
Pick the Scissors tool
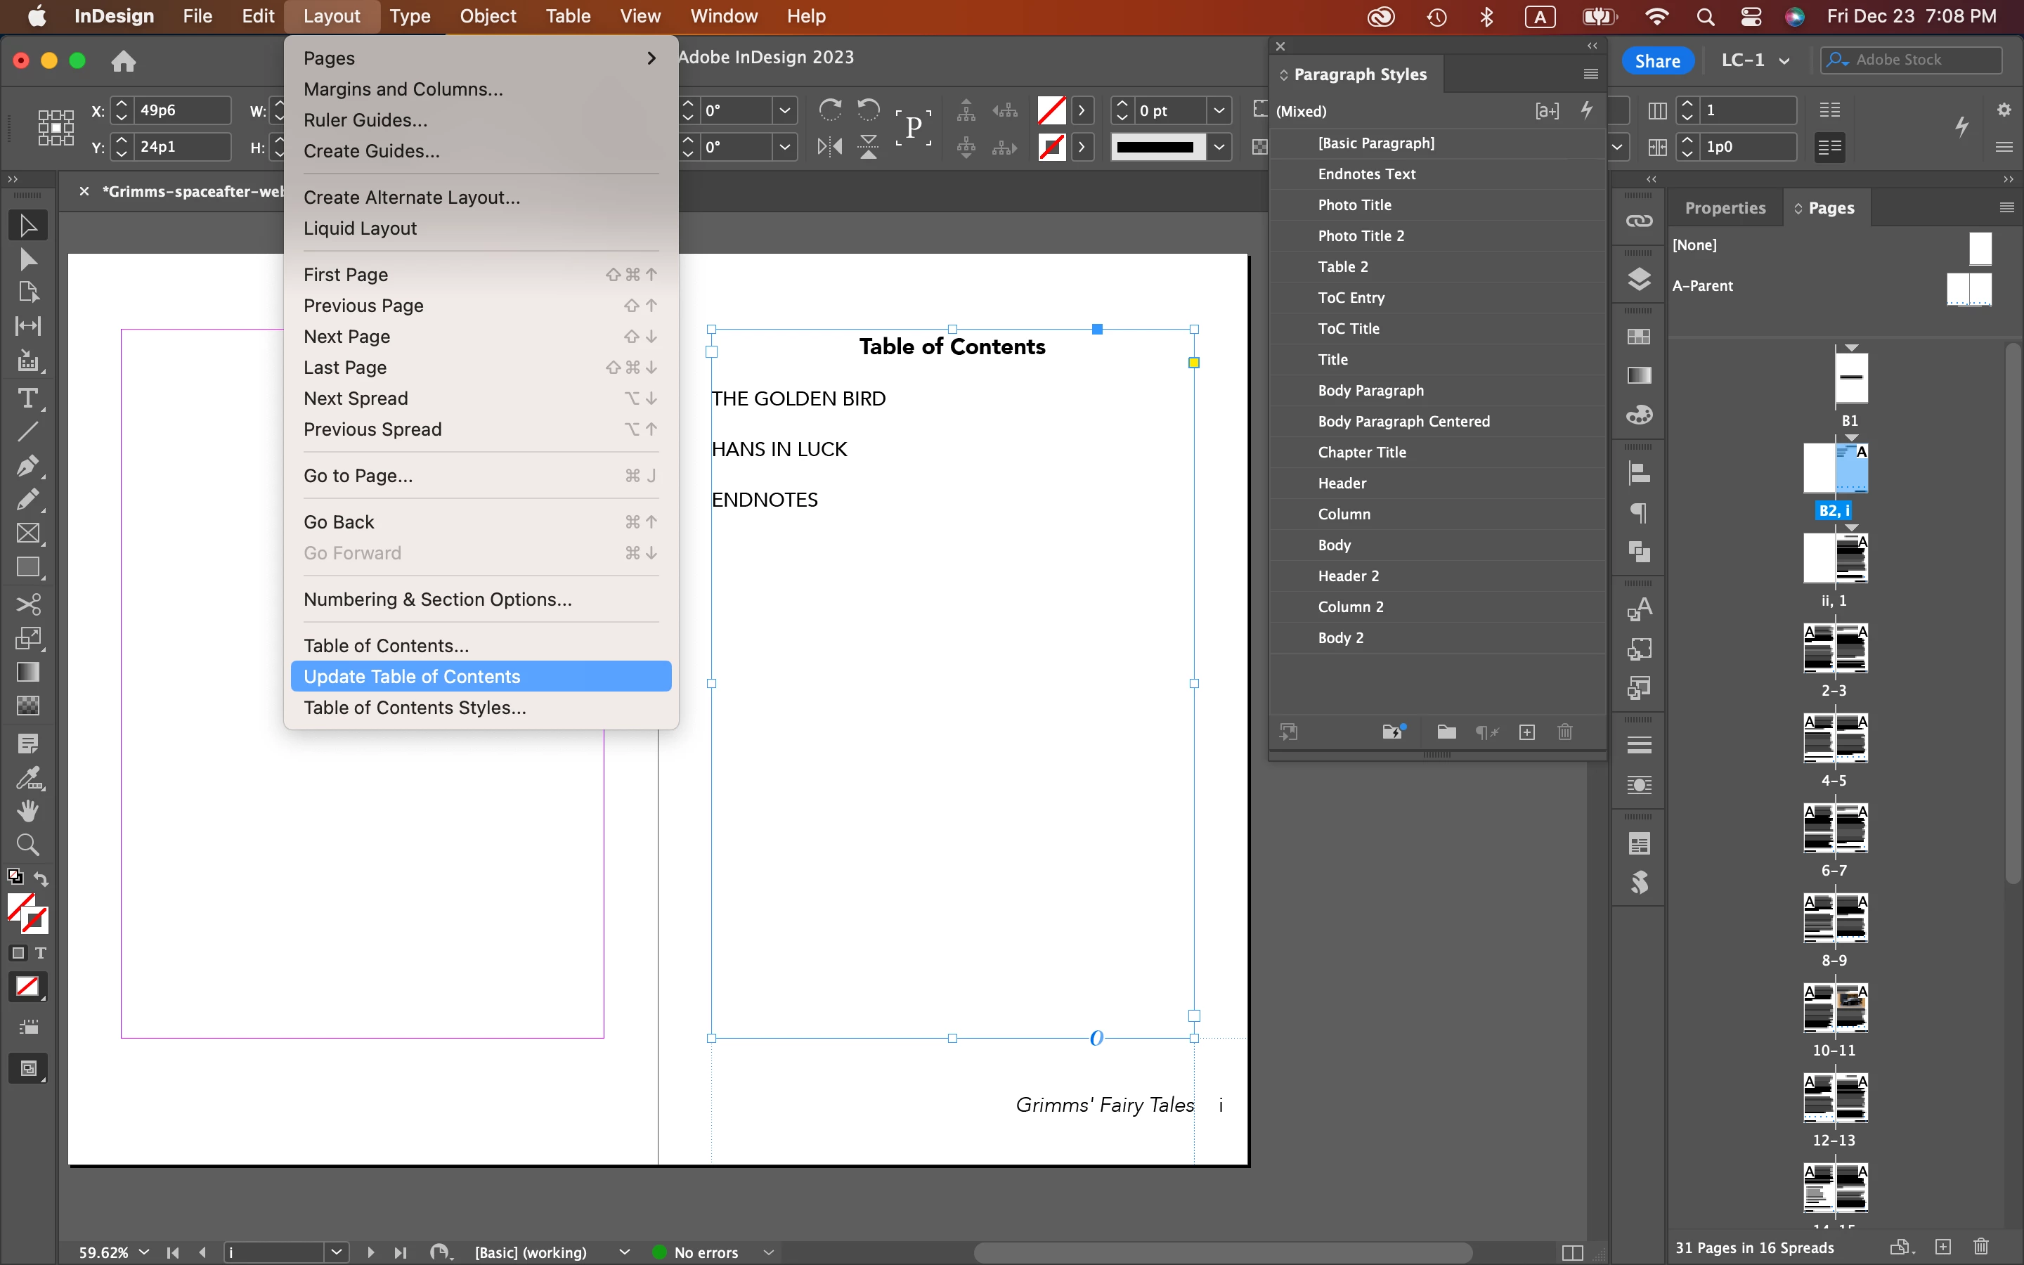point(27,604)
